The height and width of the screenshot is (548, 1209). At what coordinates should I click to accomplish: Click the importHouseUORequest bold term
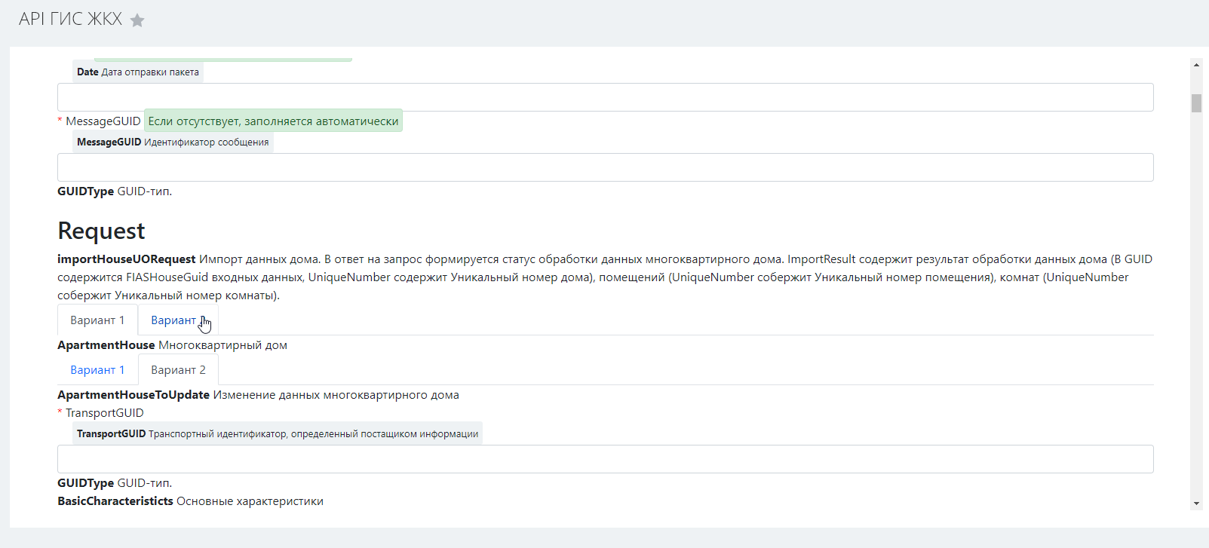pos(127,259)
